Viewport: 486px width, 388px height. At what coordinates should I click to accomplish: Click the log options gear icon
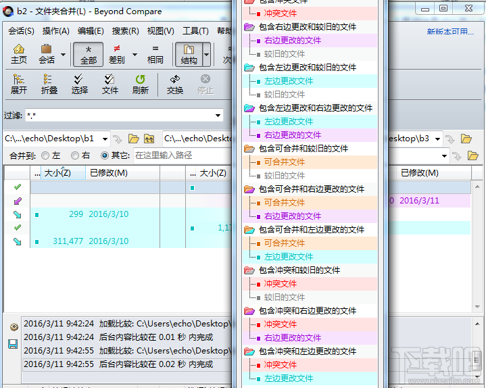14,327
